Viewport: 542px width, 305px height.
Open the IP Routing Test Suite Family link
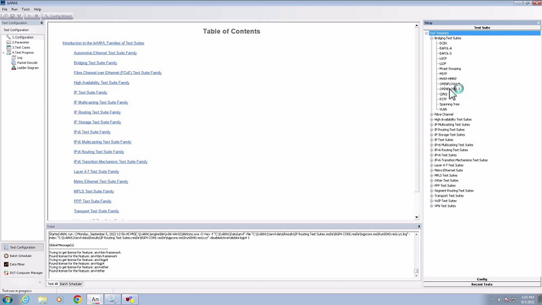point(97,113)
